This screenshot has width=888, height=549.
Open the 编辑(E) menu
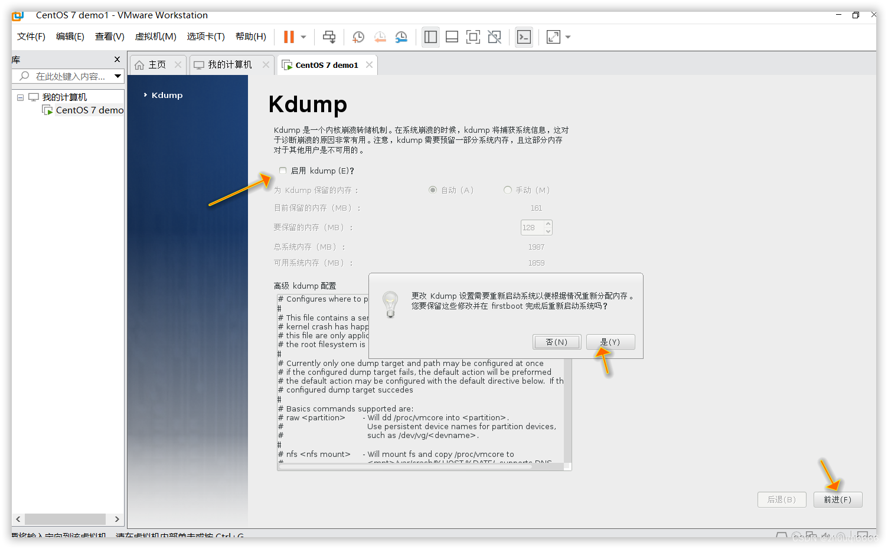[70, 37]
